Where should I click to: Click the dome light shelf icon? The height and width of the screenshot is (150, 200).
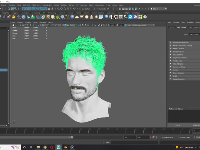(x=77, y=17)
